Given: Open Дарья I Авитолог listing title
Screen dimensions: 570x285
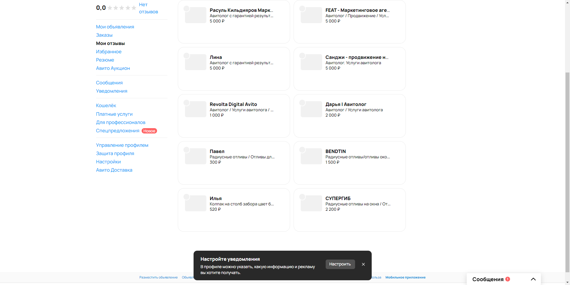Looking at the screenshot, I should pyautogui.click(x=346, y=104).
